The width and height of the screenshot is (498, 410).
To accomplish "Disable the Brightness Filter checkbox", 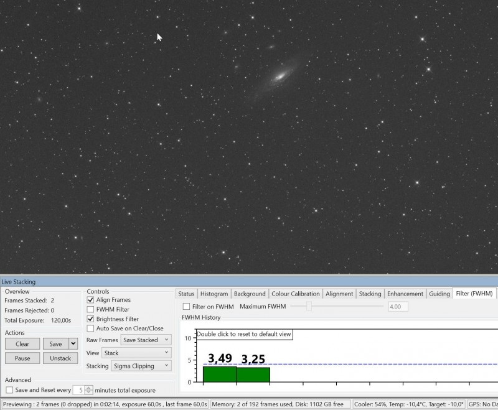I will click(x=90, y=319).
